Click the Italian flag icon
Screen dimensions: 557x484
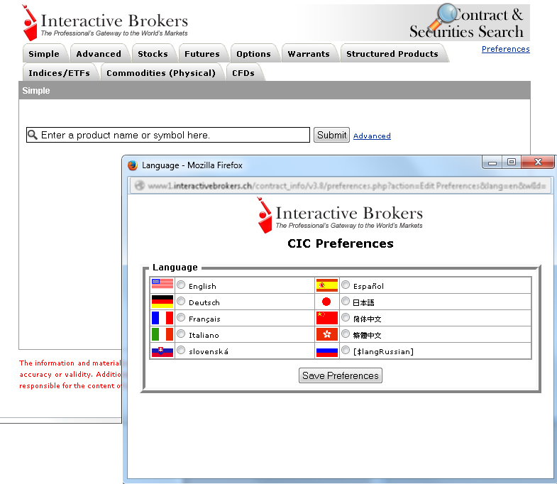tap(162, 334)
